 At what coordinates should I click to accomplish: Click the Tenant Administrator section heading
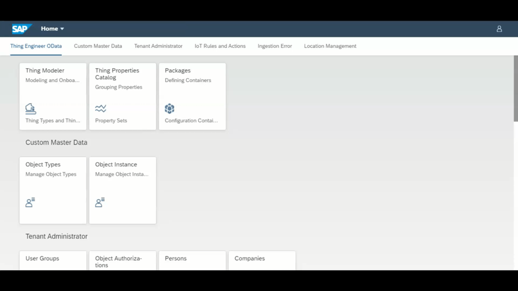point(57,237)
